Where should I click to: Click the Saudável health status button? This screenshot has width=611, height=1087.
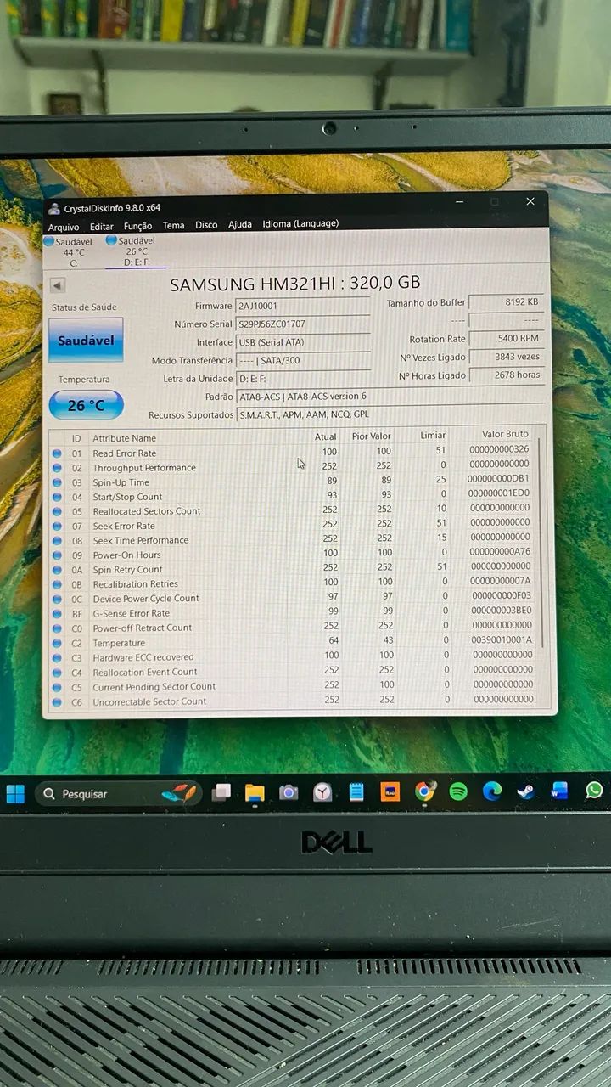86,340
